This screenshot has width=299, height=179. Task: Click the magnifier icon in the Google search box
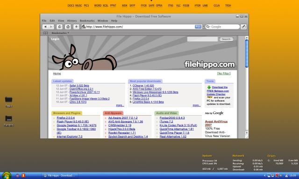[208, 27]
